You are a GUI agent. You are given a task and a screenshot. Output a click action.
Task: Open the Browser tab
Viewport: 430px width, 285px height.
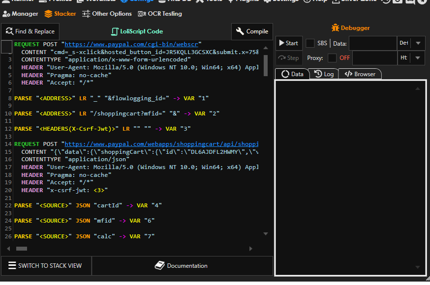(360, 74)
